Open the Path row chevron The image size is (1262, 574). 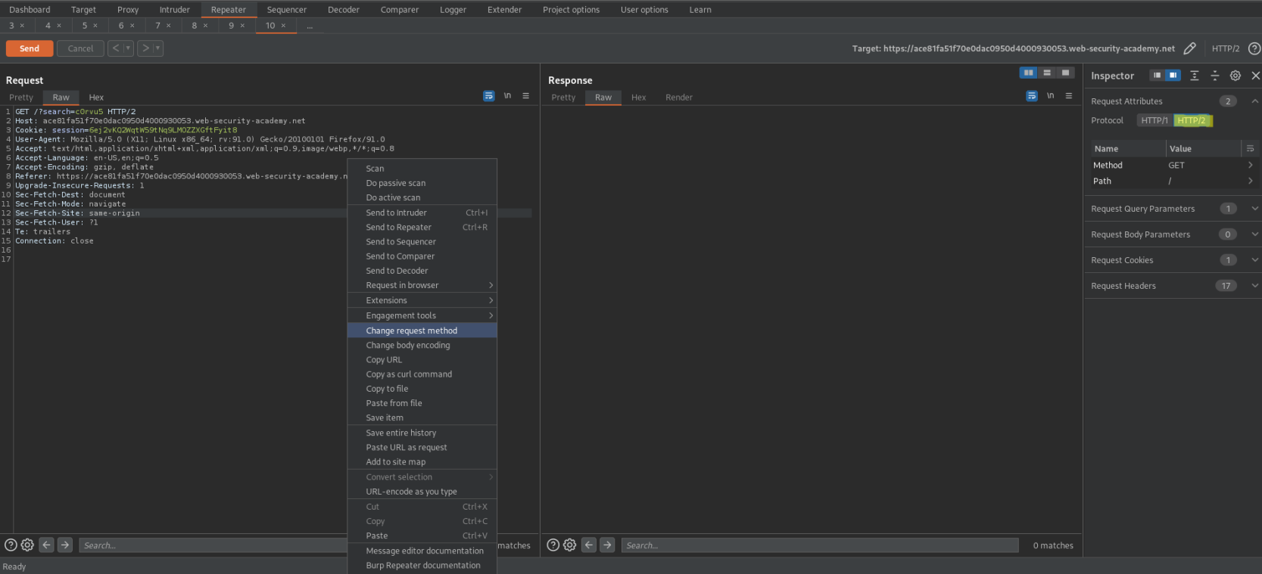[x=1250, y=181]
